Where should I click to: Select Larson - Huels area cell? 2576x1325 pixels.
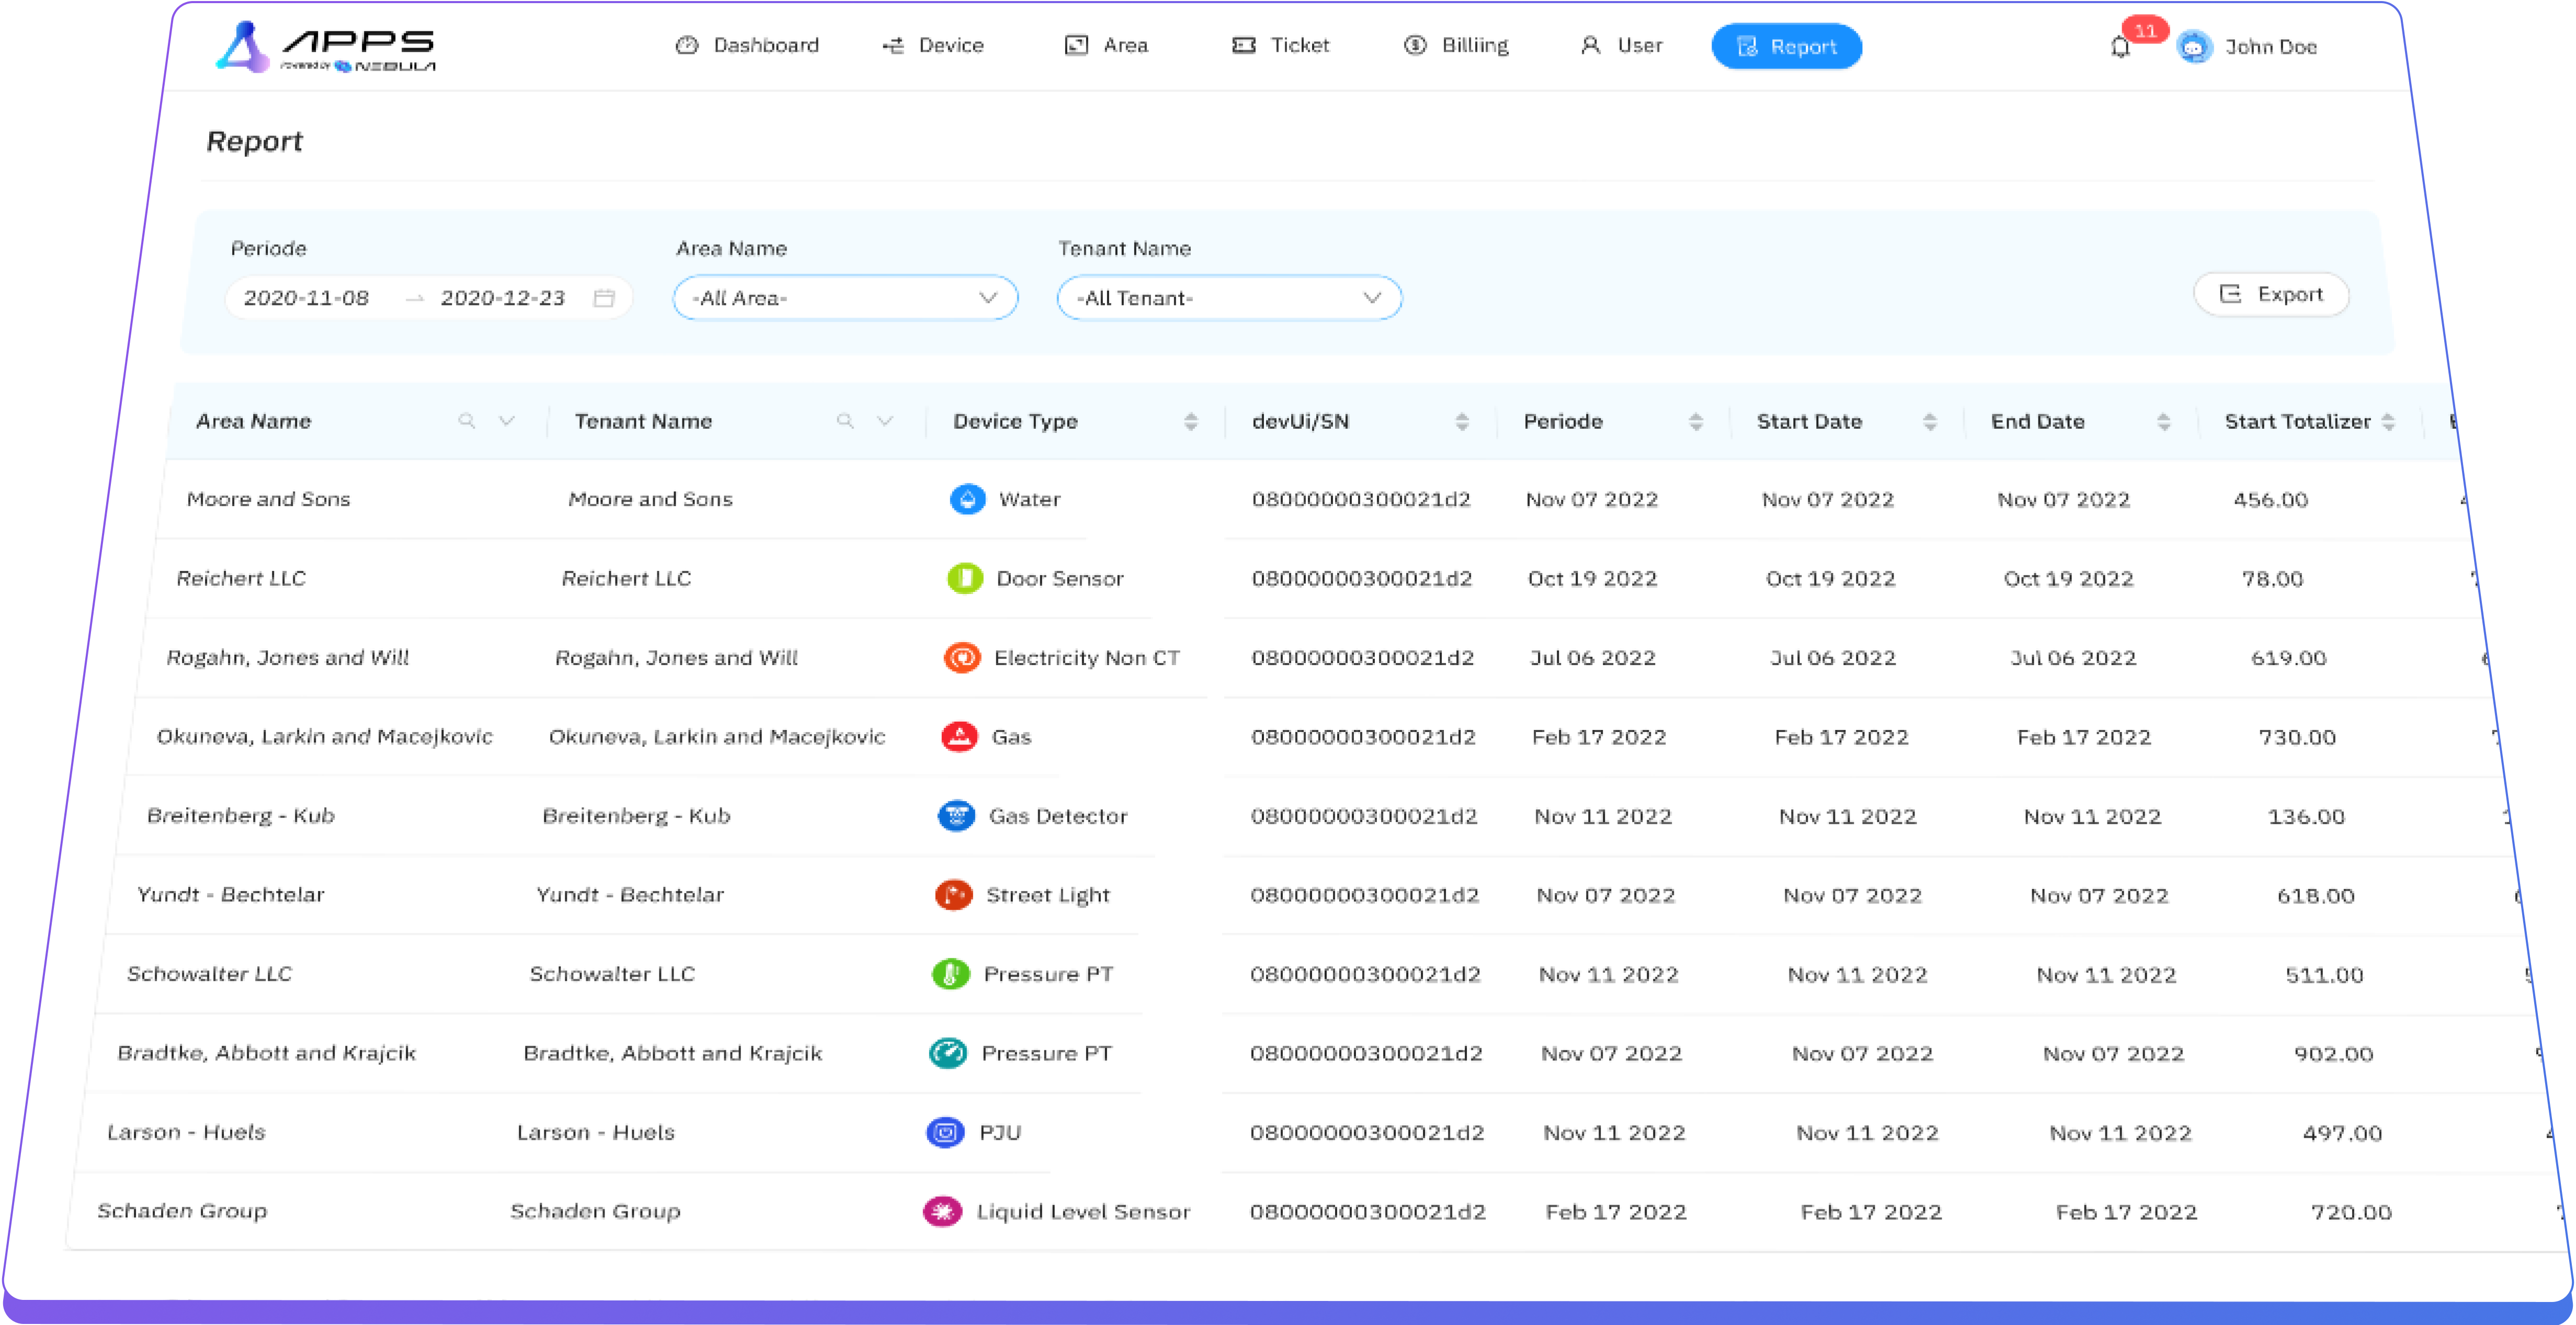(186, 1131)
